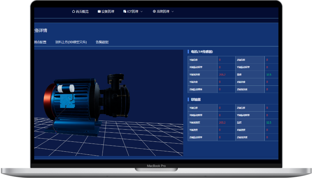
Task: Expand the IOT管理 dropdown chevron
Action: pos(142,11)
